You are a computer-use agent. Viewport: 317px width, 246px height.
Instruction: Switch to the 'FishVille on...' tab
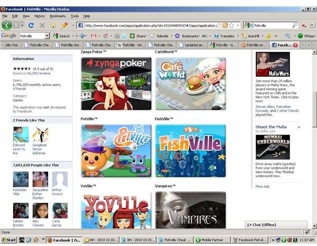point(254,45)
